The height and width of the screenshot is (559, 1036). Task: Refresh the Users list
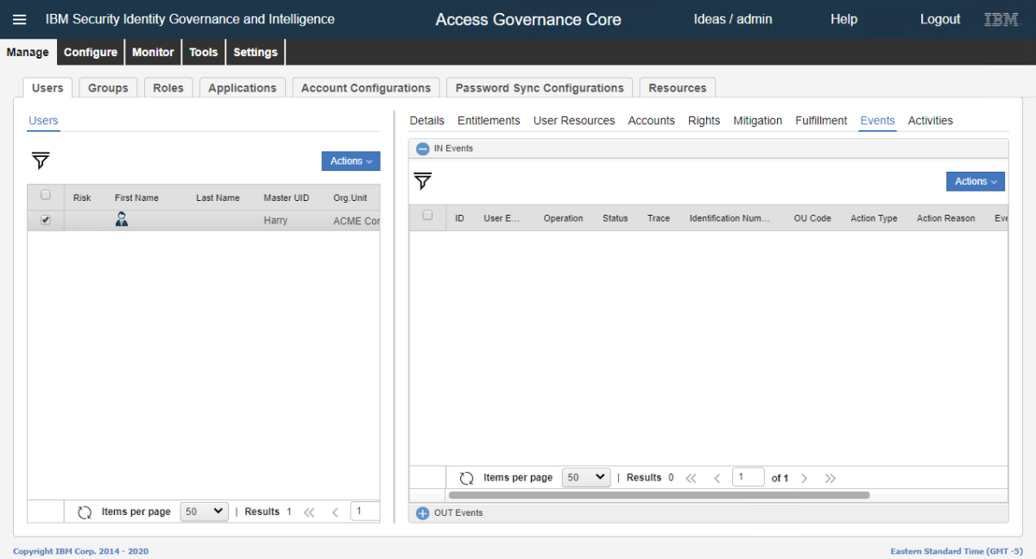tap(85, 512)
